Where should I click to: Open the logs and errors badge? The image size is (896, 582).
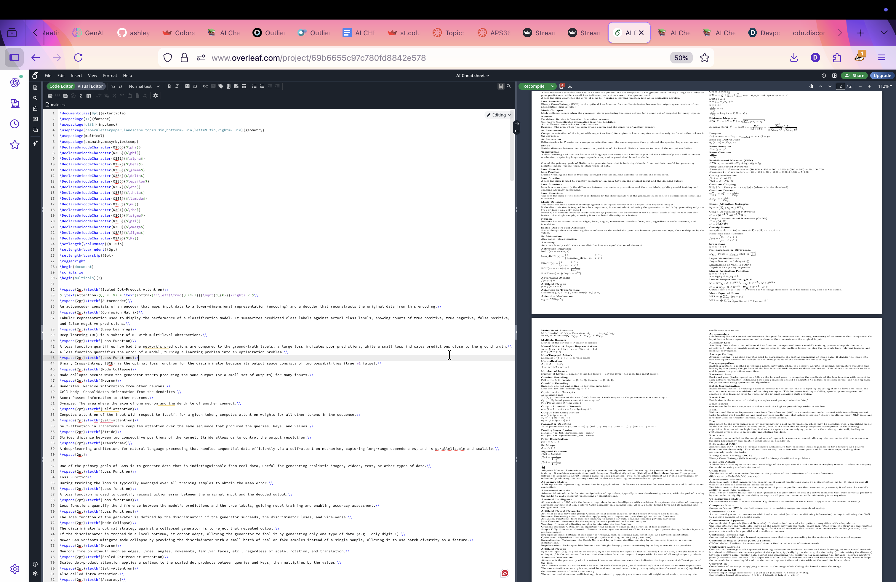[x=562, y=86]
